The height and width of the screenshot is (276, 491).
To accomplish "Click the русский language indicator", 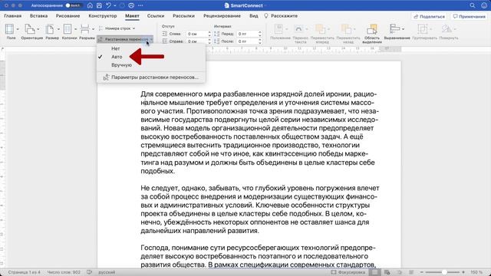I will tap(107, 272).
